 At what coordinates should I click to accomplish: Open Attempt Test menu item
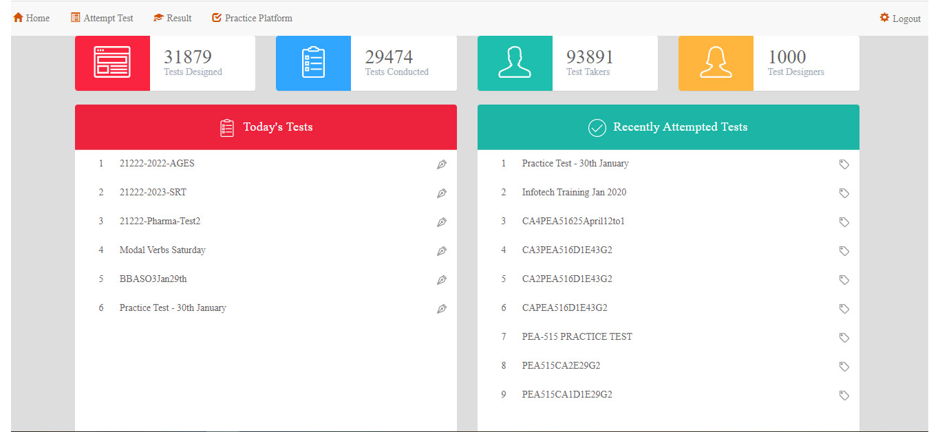pyautogui.click(x=103, y=19)
